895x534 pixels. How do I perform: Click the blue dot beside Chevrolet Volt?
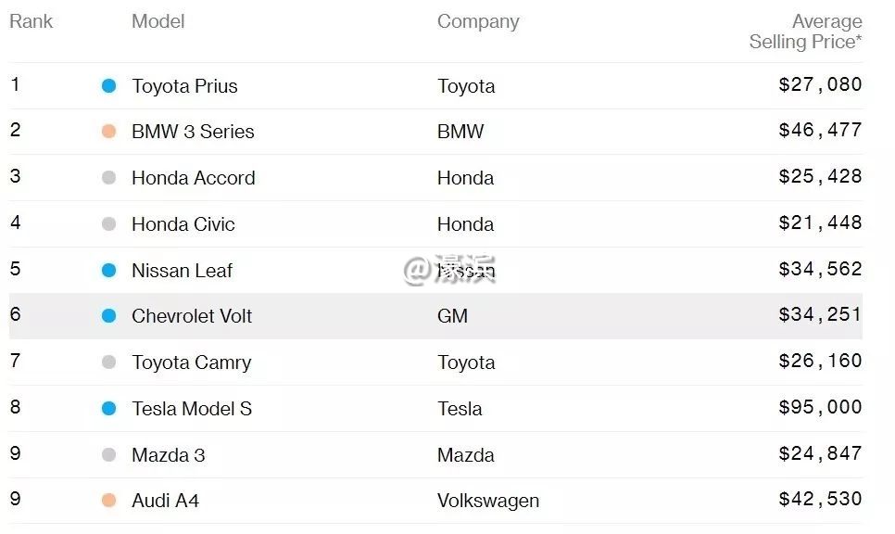[108, 316]
